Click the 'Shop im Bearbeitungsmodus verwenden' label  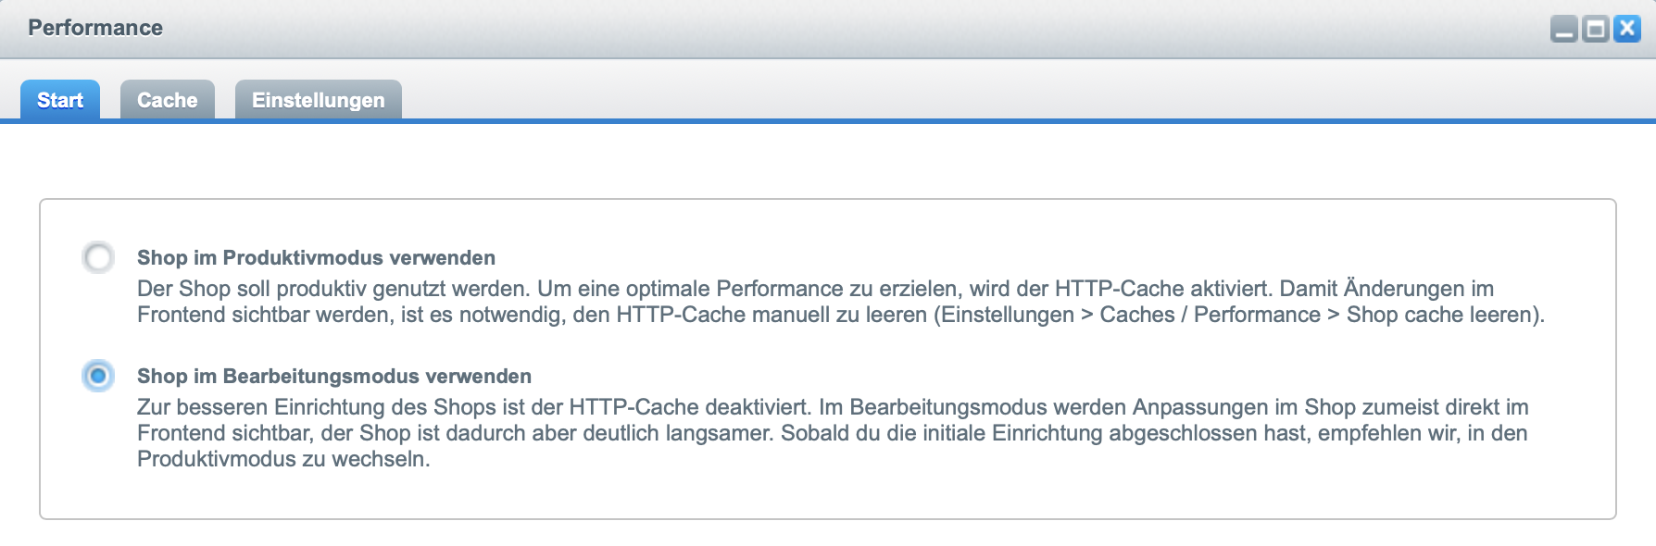pos(334,376)
